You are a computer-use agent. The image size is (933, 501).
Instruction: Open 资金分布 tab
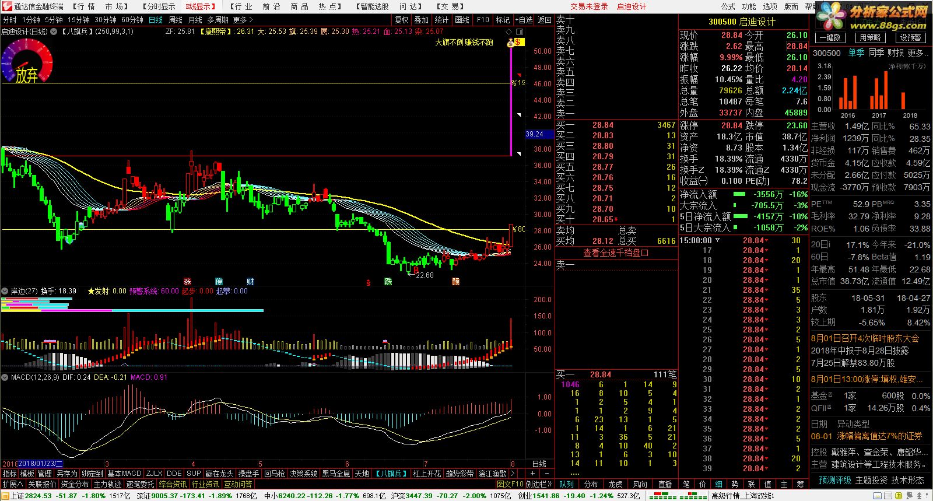75,484
